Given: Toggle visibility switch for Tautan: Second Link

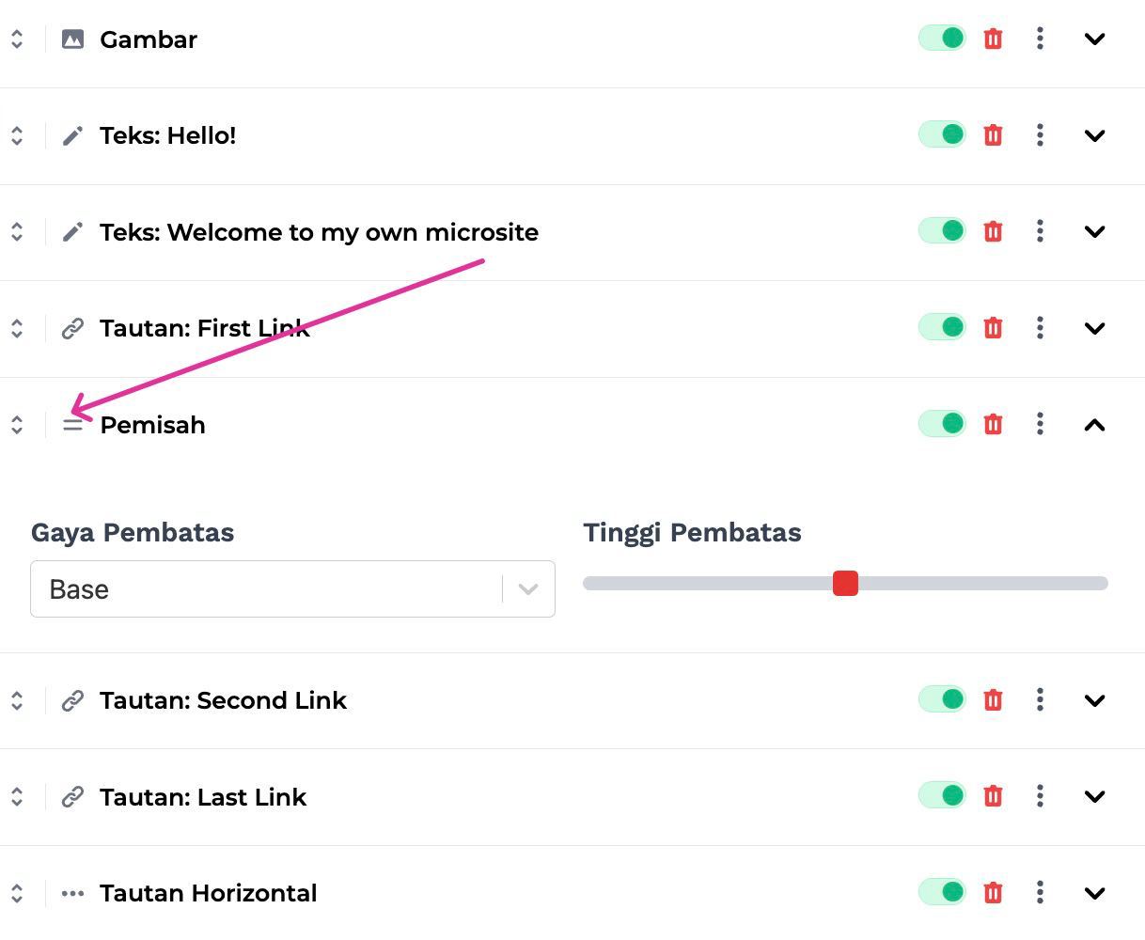Looking at the screenshot, I should (x=942, y=698).
